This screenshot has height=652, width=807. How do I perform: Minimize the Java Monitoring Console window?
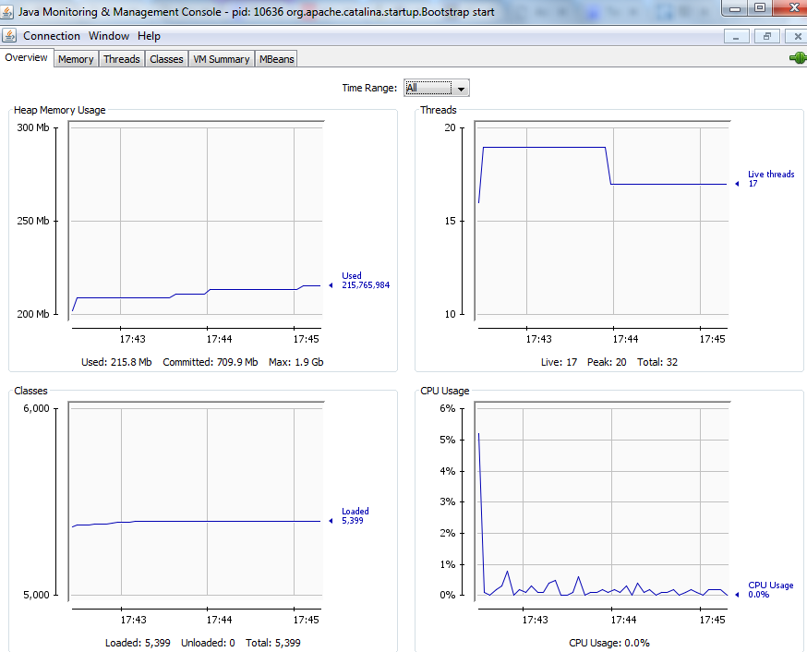tap(735, 8)
